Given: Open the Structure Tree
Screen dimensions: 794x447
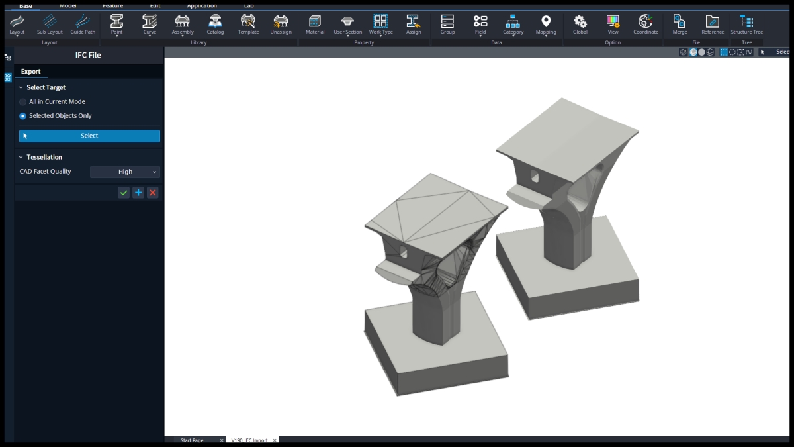Looking at the screenshot, I should 746,25.
